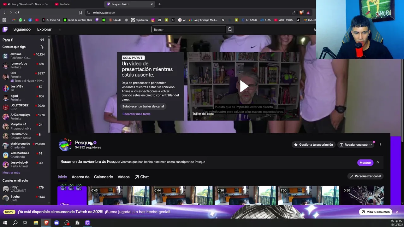The width and height of the screenshot is (404, 227).
Task: Select the Inicio channel tab
Action: [x=62, y=177]
